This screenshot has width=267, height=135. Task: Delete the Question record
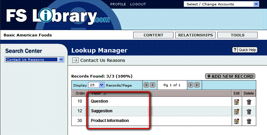pos(249,102)
